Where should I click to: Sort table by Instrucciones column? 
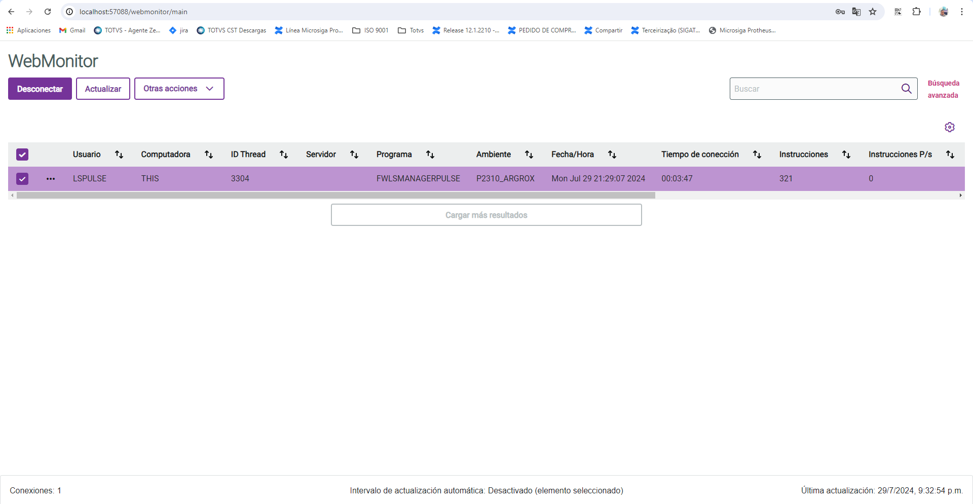coord(846,154)
